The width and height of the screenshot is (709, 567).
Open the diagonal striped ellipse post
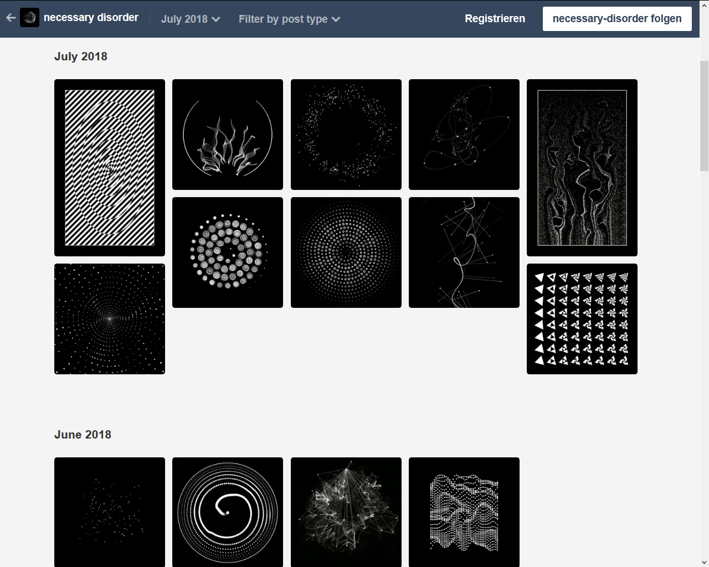[110, 167]
